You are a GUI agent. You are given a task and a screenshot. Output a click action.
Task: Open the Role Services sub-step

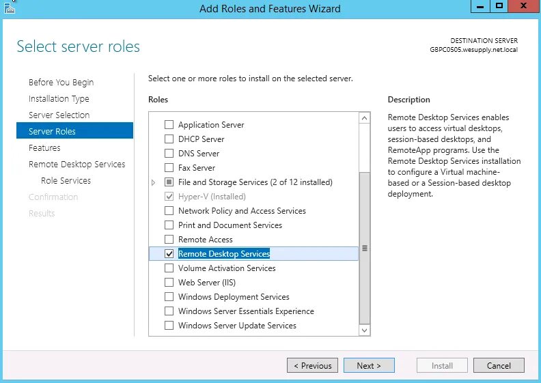(66, 181)
